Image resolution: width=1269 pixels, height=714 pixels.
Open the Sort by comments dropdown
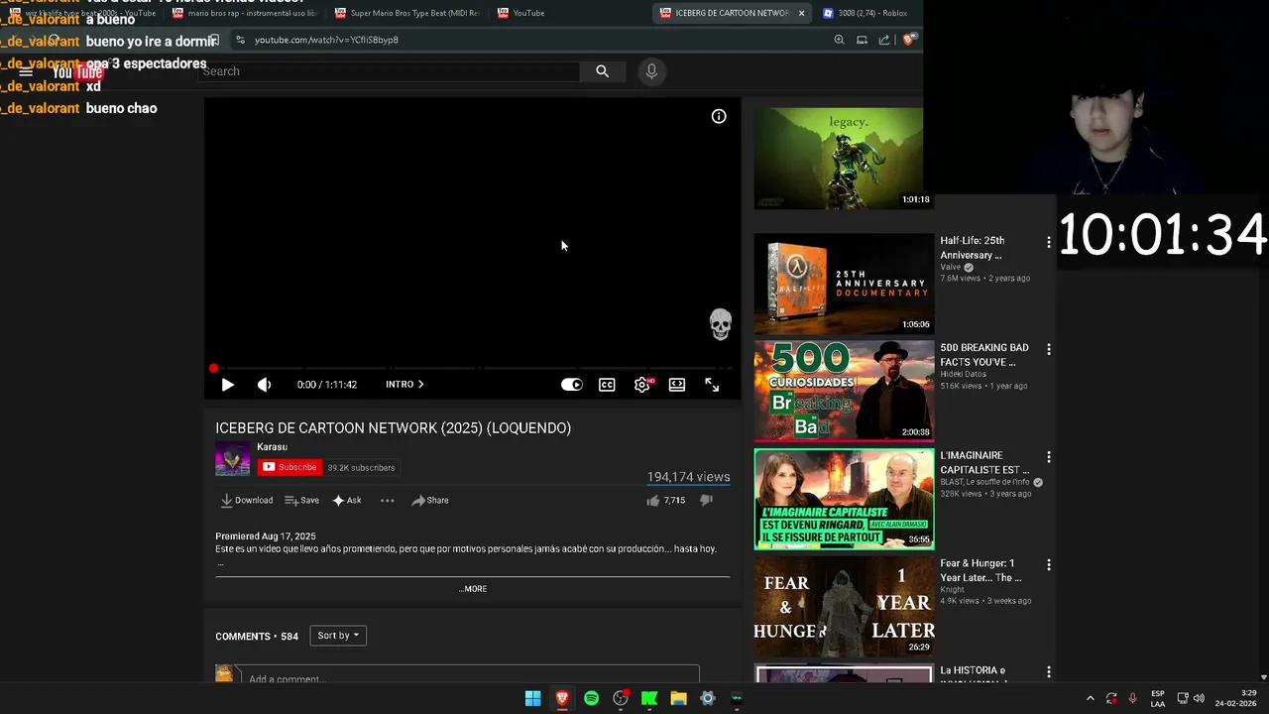pos(338,636)
